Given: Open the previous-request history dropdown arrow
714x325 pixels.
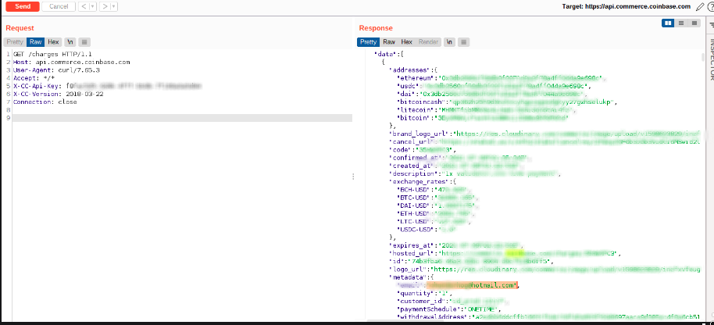Looking at the screenshot, I should pyautogui.click(x=93, y=6).
